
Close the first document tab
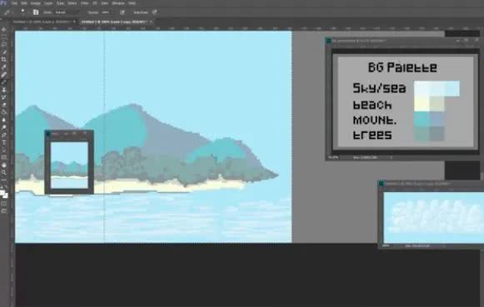click(75, 22)
